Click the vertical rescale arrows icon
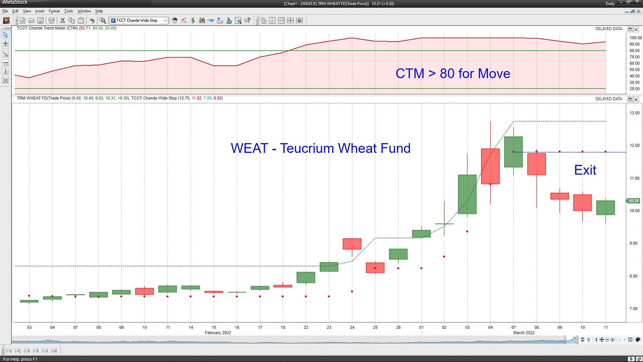 click(x=597, y=339)
